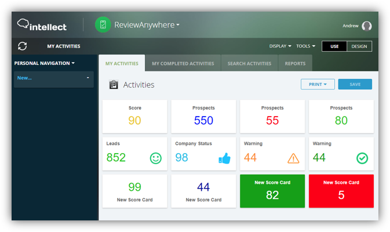
Task: Switch to the Search Activities tab
Action: point(249,64)
